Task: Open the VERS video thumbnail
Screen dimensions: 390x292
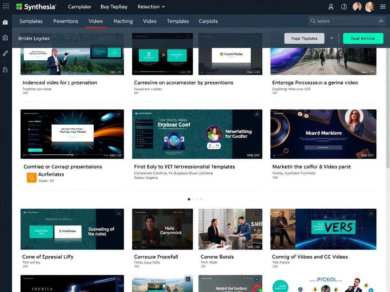Action: pyautogui.click(x=323, y=229)
